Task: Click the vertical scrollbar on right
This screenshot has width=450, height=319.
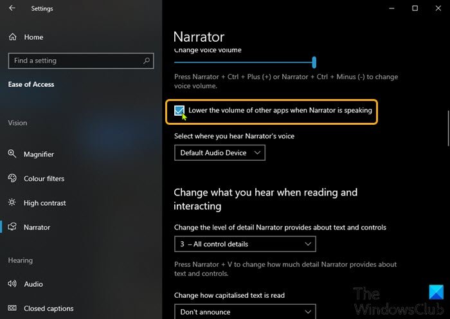Action: [x=447, y=128]
